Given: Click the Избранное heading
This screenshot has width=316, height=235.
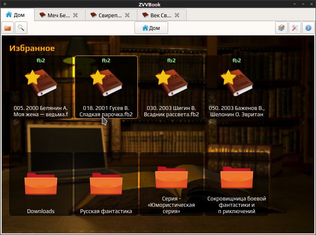Looking at the screenshot, I should click(32, 48).
